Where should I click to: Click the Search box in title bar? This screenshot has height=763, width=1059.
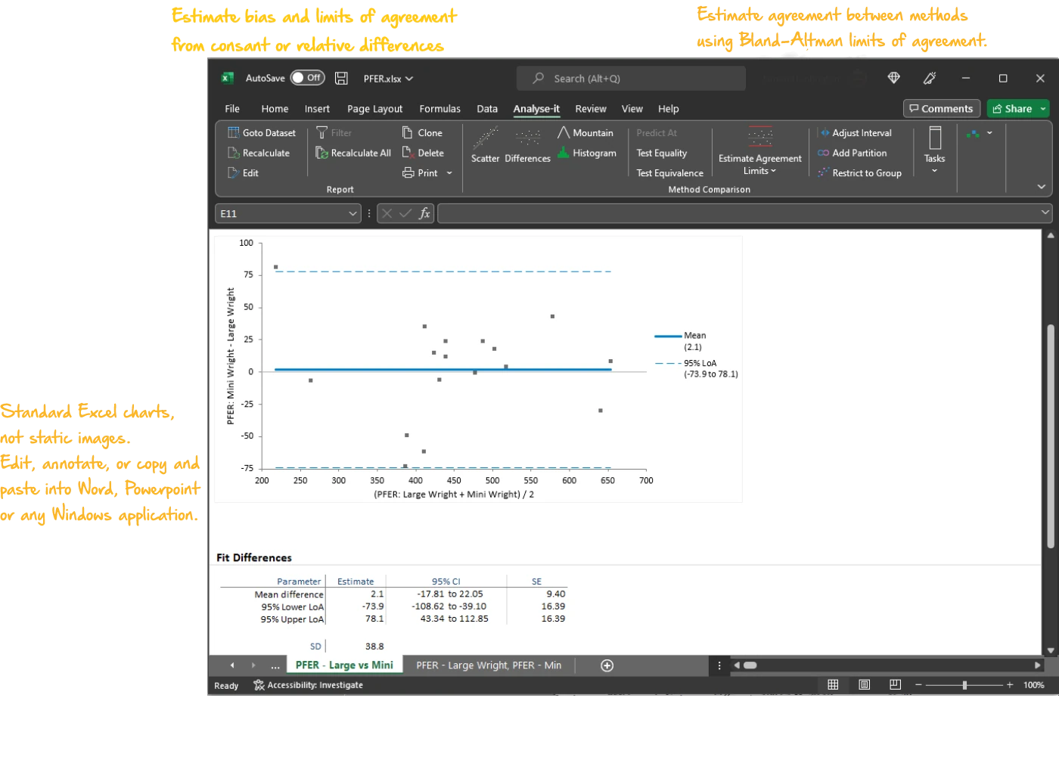tap(631, 79)
